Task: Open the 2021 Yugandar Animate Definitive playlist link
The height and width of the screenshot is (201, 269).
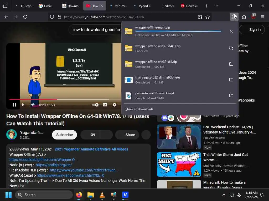Action: [x=91, y=149]
